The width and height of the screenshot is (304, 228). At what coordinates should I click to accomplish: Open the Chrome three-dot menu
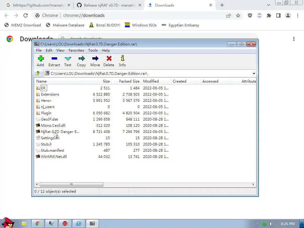pos(297,15)
